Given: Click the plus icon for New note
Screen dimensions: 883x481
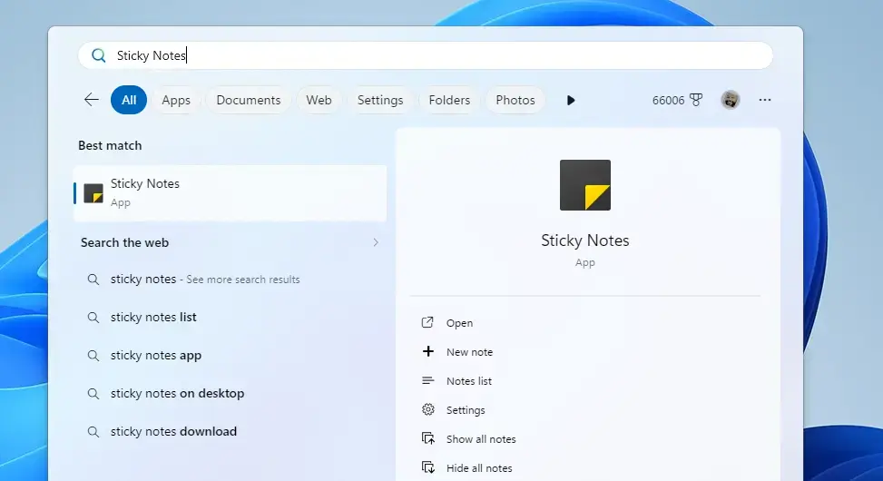Looking at the screenshot, I should pos(428,351).
